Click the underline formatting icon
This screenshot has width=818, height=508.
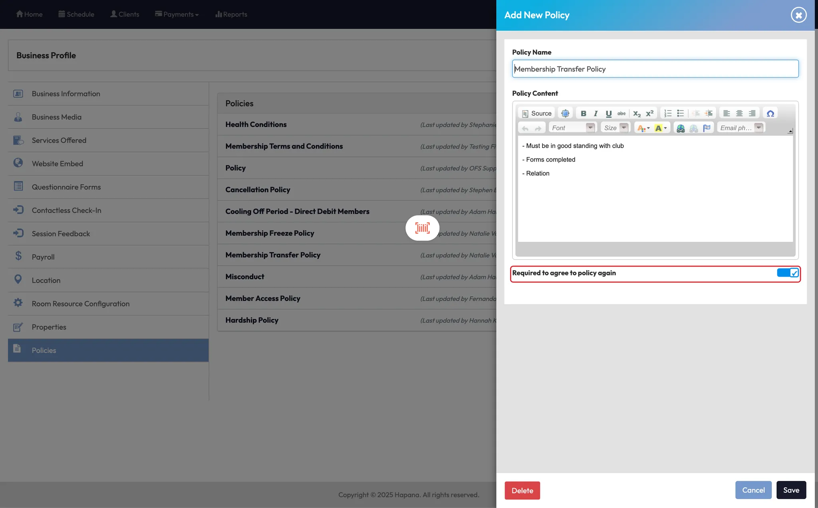(608, 113)
